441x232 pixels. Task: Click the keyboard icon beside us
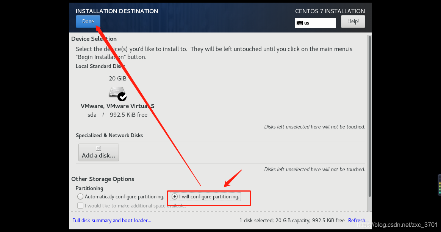[300, 23]
